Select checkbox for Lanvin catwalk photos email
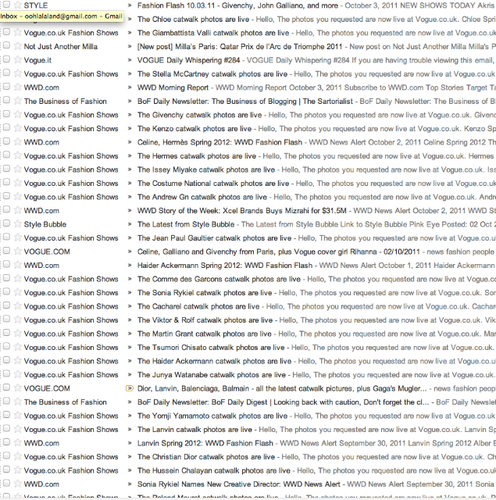496x500 pixels. [x=6, y=428]
